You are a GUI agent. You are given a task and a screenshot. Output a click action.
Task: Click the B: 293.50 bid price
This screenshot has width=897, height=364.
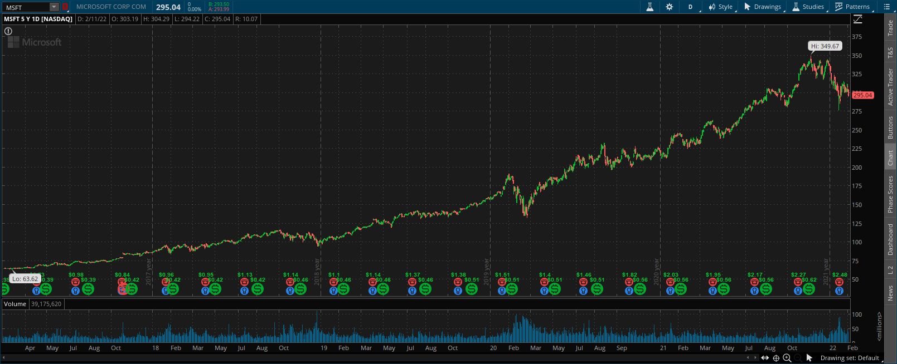(x=219, y=4)
